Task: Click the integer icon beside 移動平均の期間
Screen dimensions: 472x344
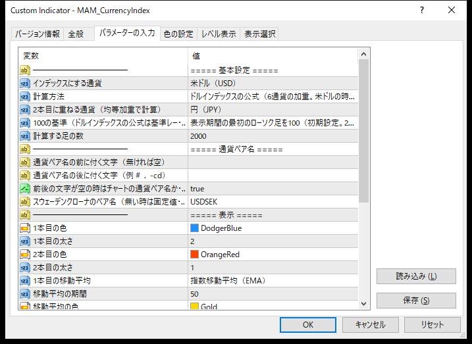Action: (25, 294)
